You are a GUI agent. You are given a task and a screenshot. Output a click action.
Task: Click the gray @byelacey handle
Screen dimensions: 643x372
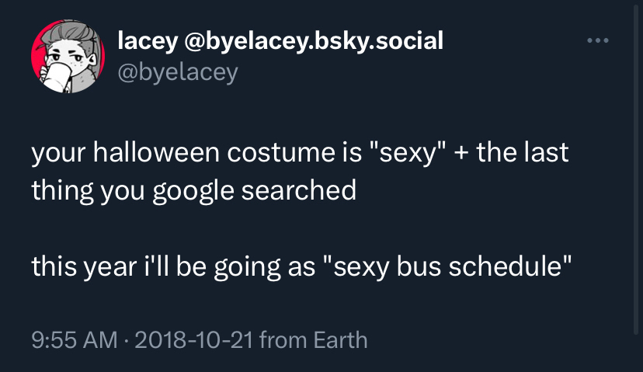coord(177,72)
